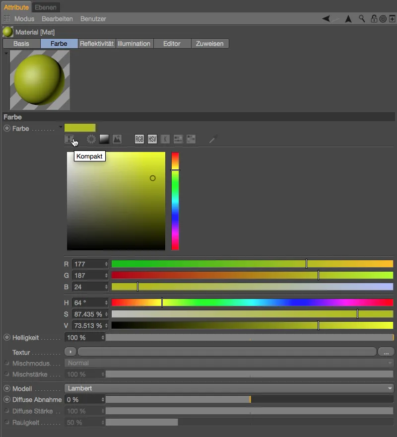The height and width of the screenshot is (437, 397).
Task: Select the Reflektivität tab
Action: click(x=97, y=44)
